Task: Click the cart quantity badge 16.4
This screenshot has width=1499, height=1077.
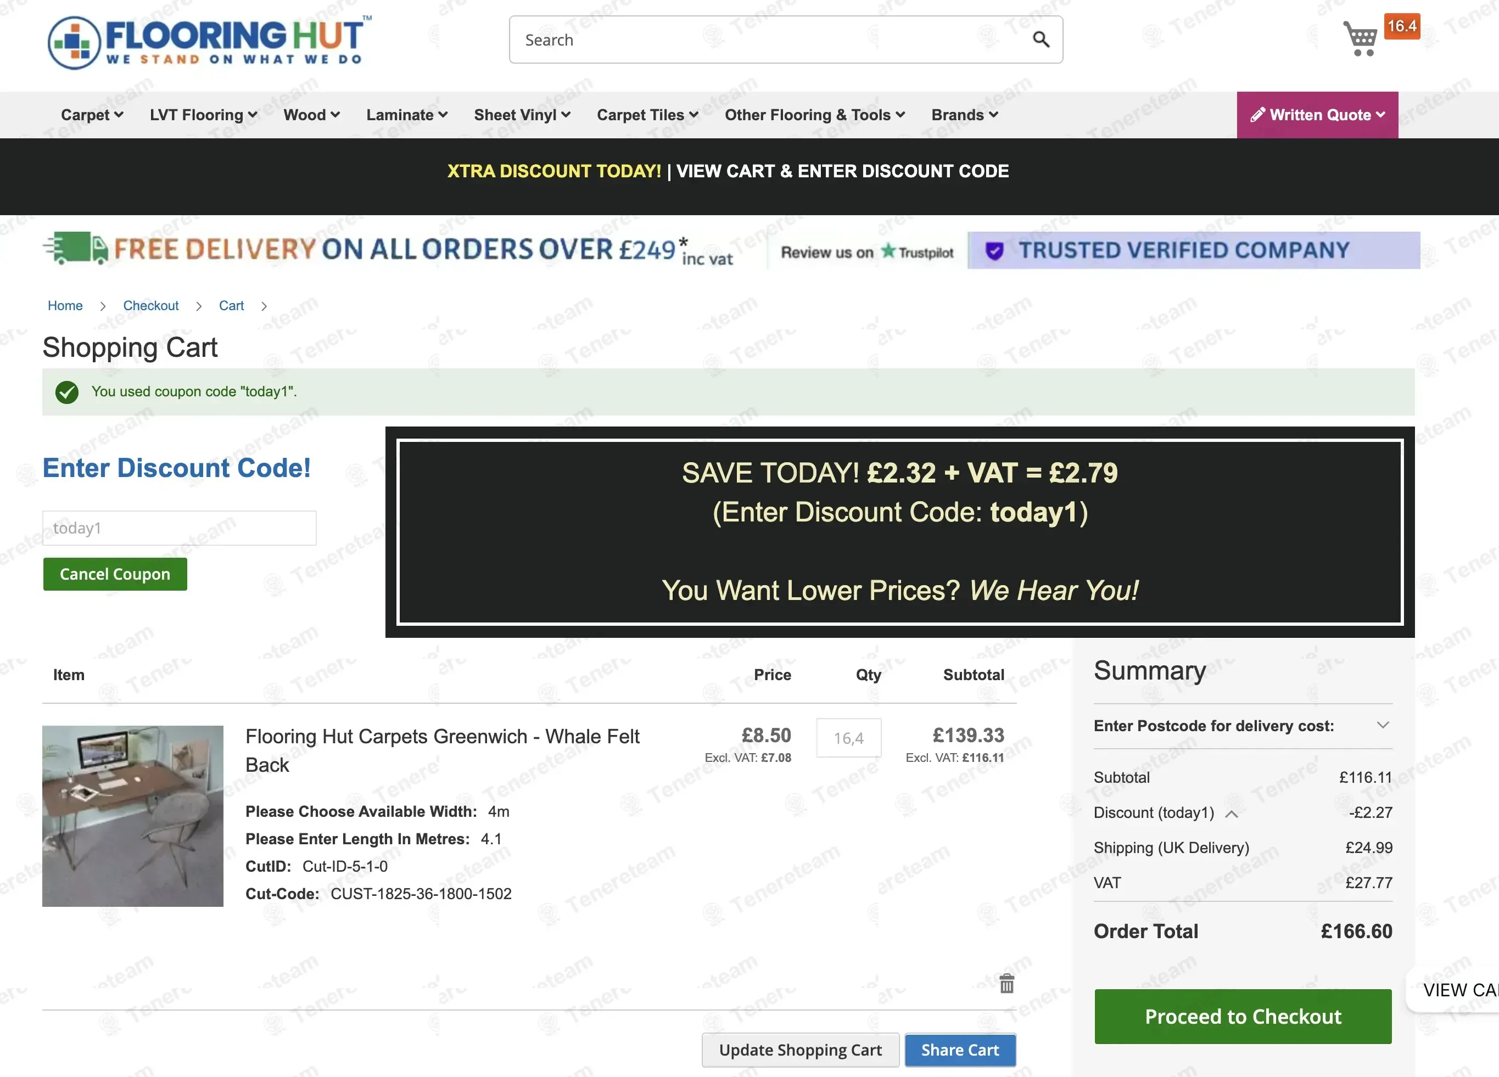Action: [x=1401, y=26]
